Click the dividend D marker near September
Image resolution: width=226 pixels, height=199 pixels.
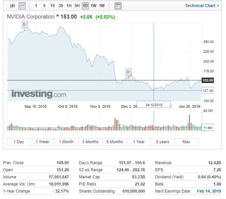point(24,24)
